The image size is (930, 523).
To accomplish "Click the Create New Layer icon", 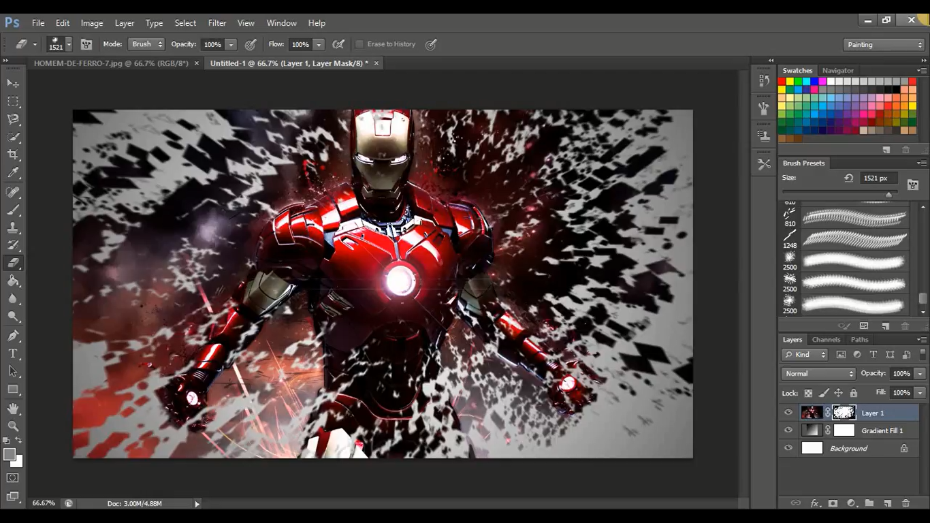I will pyautogui.click(x=888, y=503).
